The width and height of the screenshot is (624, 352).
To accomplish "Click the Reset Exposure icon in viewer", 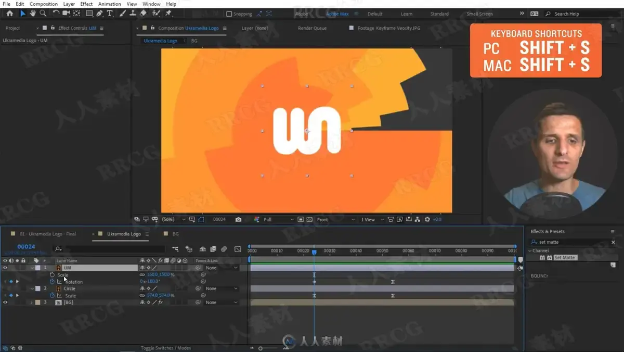I will point(427,220).
